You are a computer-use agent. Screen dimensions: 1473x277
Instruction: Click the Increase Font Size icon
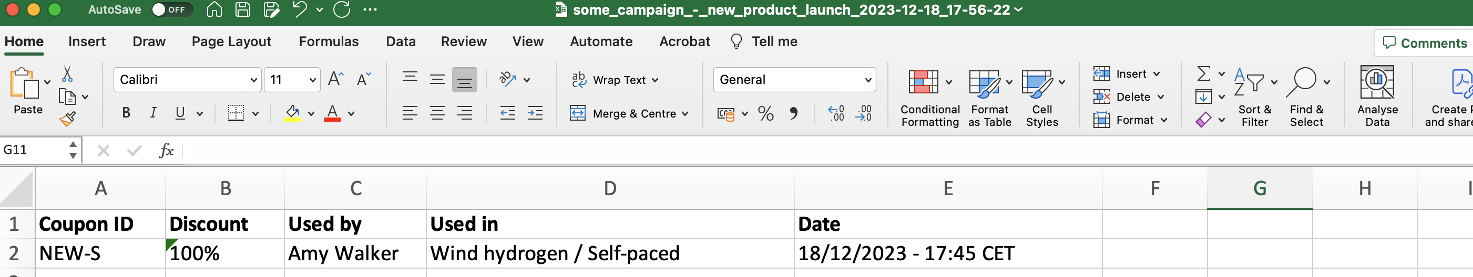[335, 79]
